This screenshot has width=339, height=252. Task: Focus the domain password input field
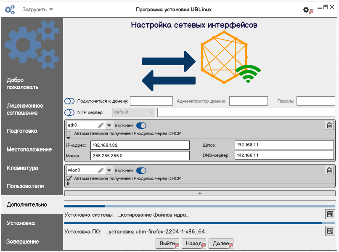315,101
